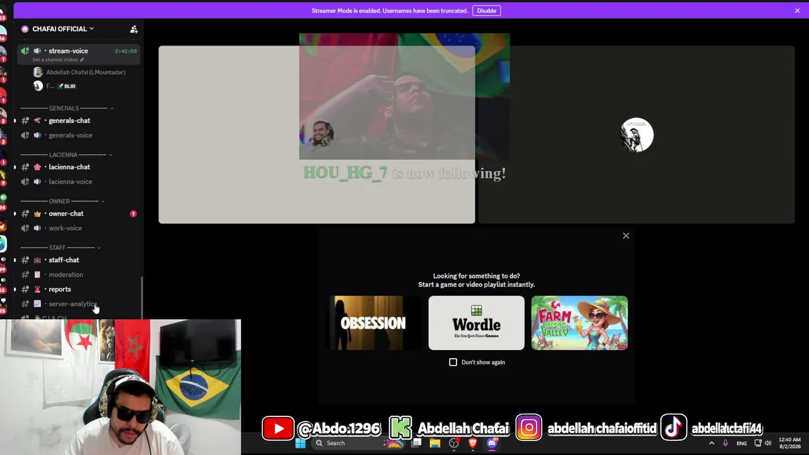Open Task View from the taskbar
Screen dimensions: 809x455
click(417, 443)
